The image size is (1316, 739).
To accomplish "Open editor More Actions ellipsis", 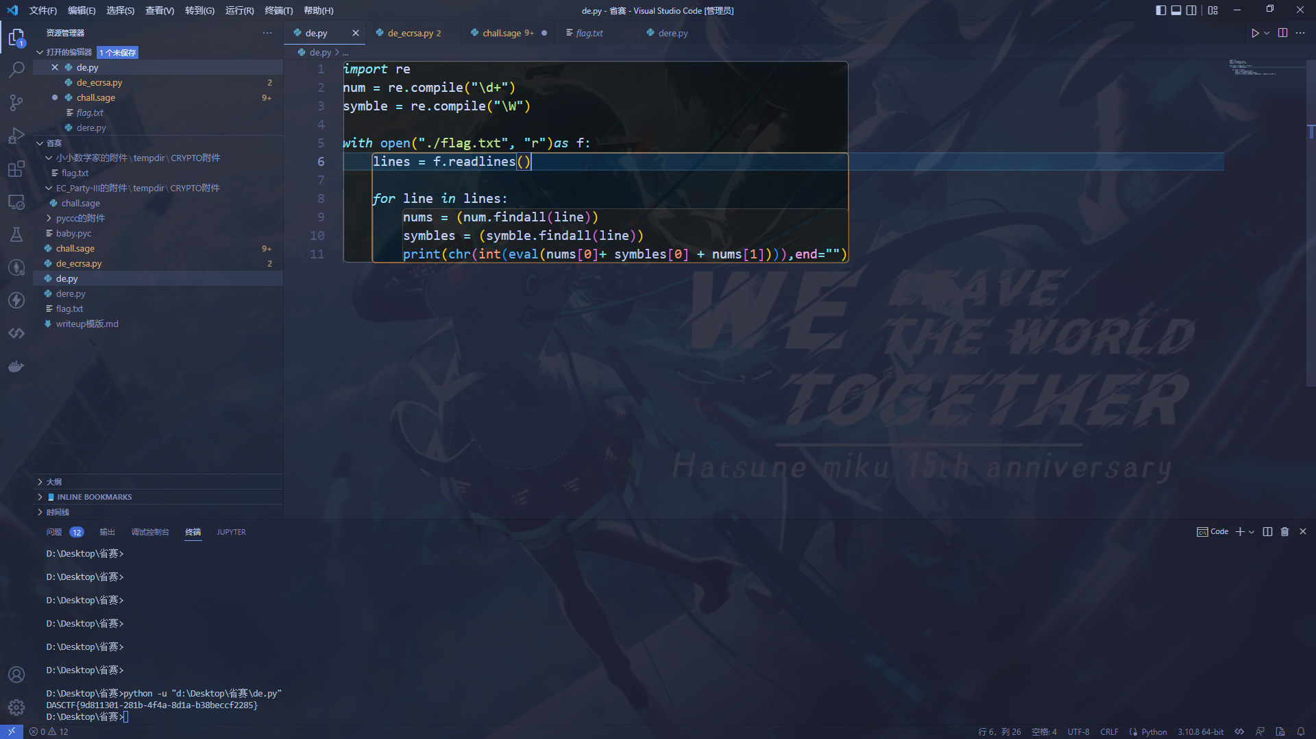I will tap(1300, 33).
